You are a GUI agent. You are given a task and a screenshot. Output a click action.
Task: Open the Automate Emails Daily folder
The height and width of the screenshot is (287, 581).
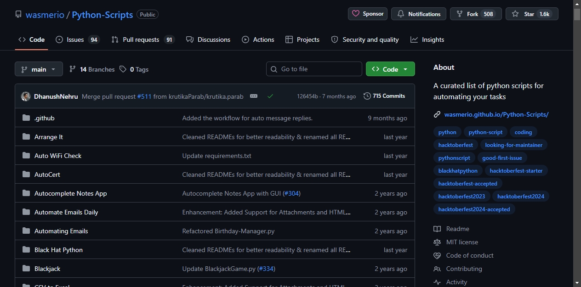[x=66, y=212]
